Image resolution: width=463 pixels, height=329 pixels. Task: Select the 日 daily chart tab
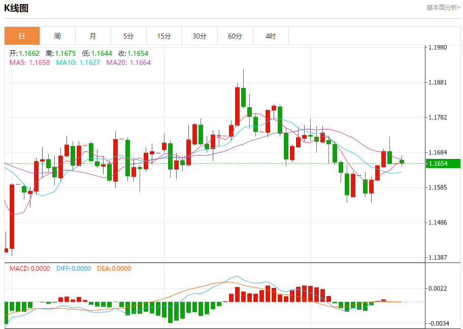pos(22,36)
